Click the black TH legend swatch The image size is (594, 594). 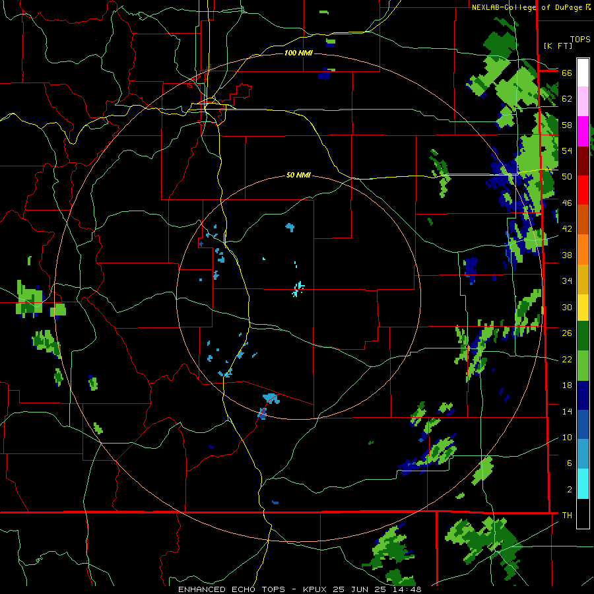(x=583, y=513)
